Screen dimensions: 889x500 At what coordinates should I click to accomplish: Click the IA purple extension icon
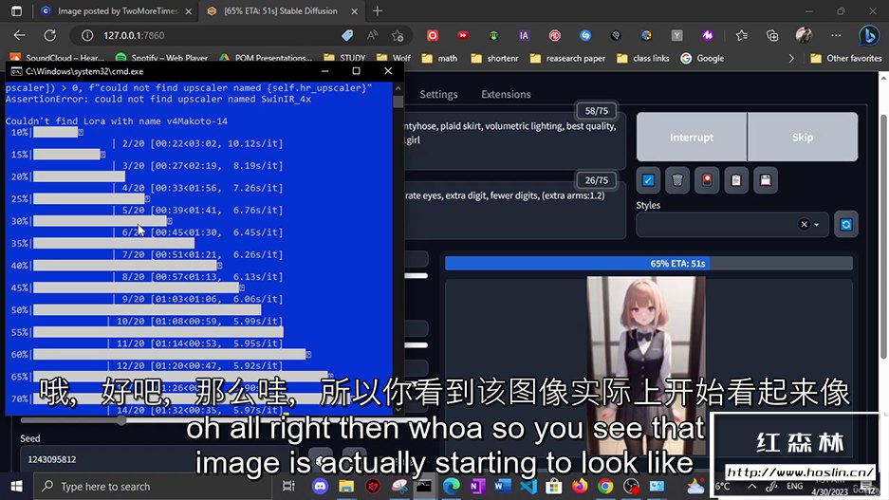coord(524,35)
